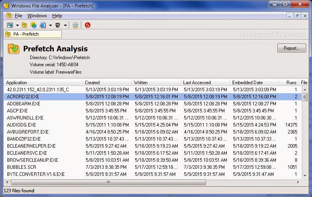Open the Prefetch analyzer tool icon

coord(24,25)
